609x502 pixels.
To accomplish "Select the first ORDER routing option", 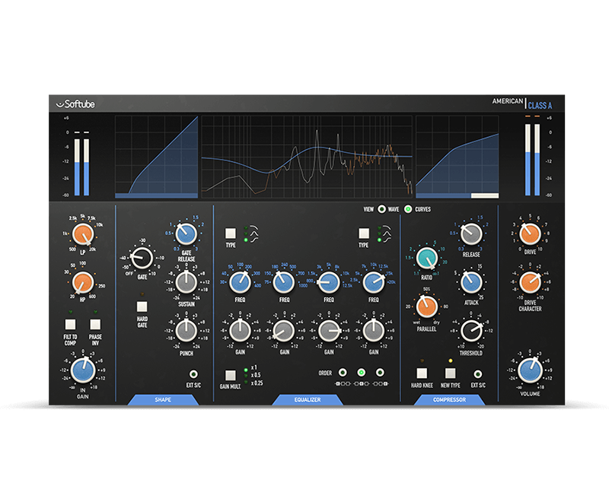I will [343, 373].
